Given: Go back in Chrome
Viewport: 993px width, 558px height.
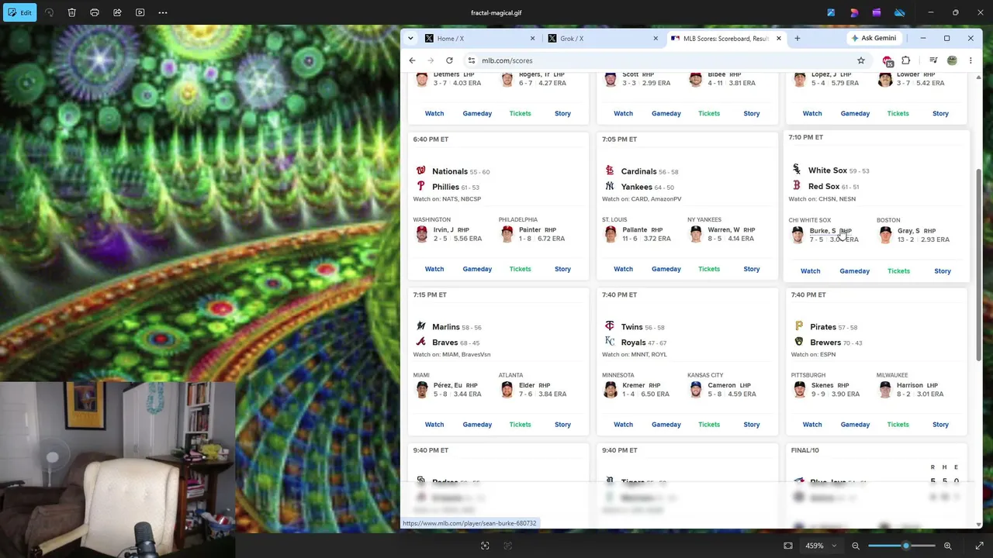Looking at the screenshot, I should 412,60.
